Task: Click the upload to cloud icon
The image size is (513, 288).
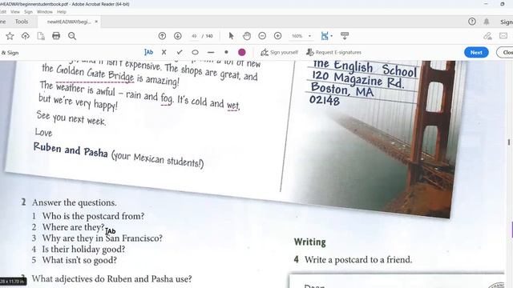Action: tap(25, 36)
